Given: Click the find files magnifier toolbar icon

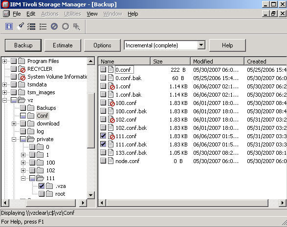Looking at the screenshot, I should (77, 27).
